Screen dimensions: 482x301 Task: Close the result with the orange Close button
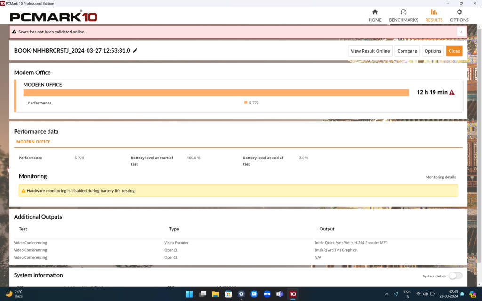point(454,51)
